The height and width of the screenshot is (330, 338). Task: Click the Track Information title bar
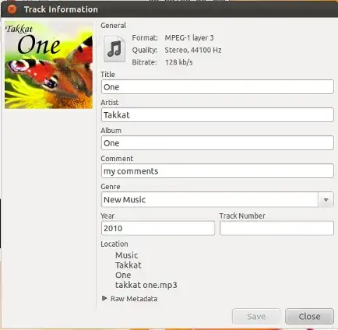169,9
